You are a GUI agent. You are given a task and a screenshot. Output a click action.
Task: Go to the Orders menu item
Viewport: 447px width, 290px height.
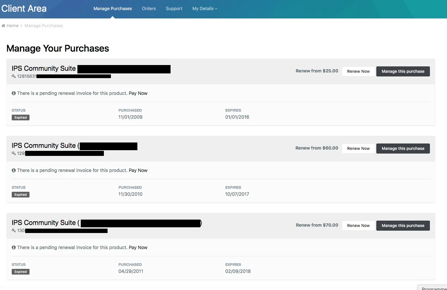tap(149, 9)
